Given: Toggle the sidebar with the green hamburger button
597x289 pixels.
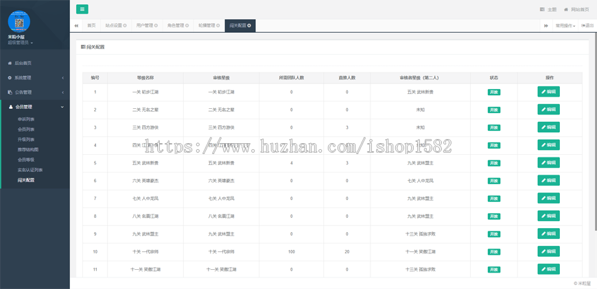Looking at the screenshot, I should point(82,10).
